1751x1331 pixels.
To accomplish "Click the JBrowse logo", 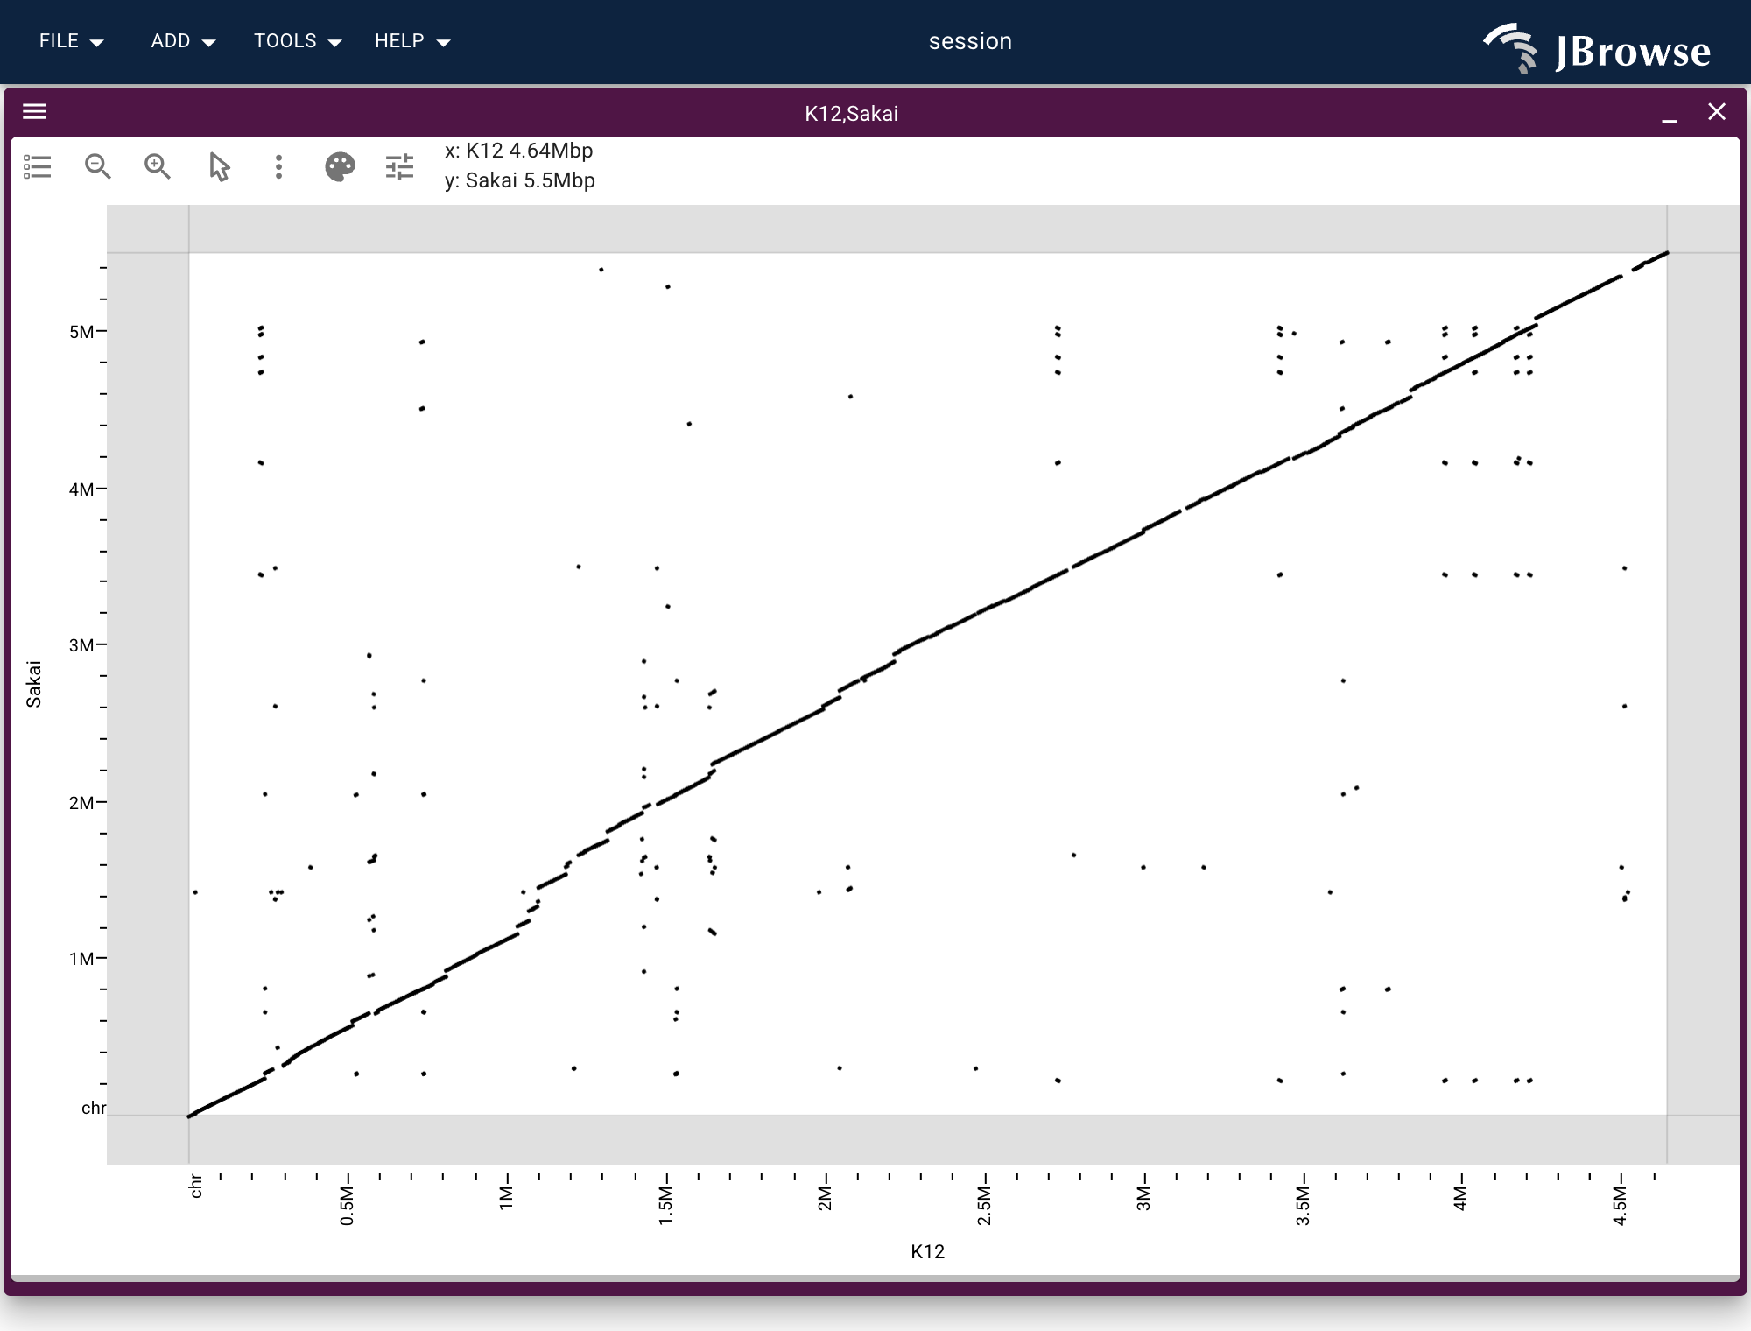I will [1597, 49].
